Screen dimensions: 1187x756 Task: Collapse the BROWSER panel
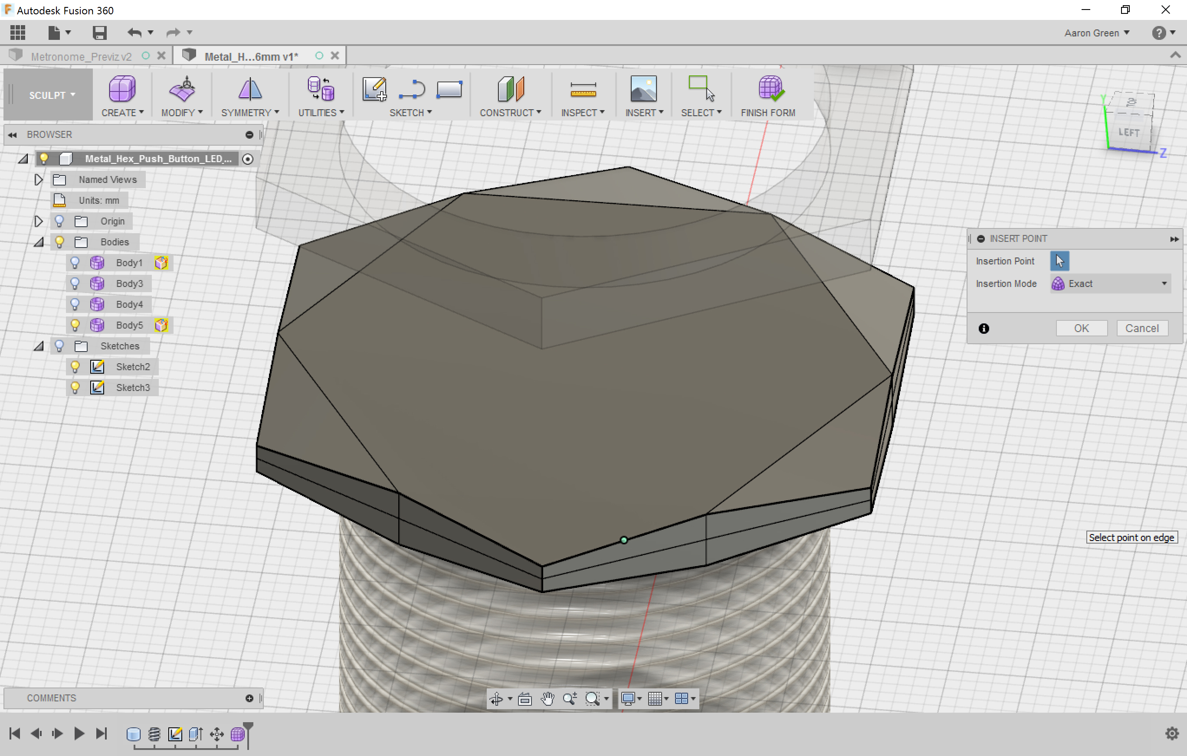(12, 134)
